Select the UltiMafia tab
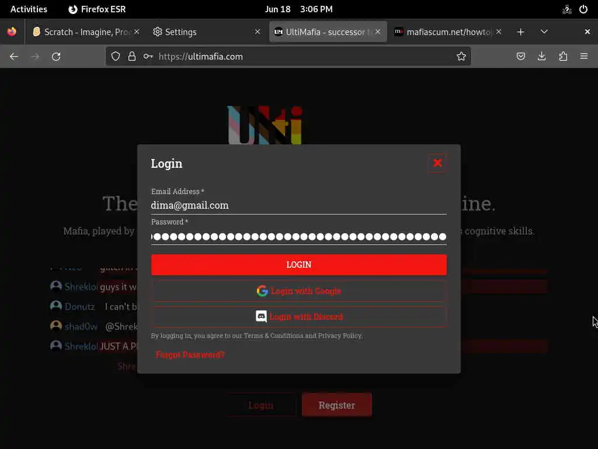Image resolution: width=598 pixels, height=449 pixels. (x=328, y=32)
